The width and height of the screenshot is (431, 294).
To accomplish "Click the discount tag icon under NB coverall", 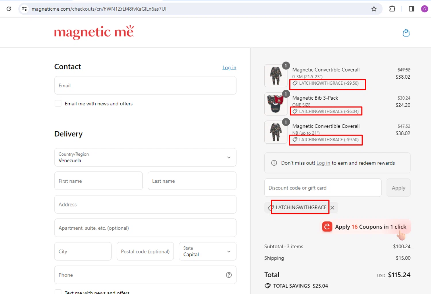I will pyautogui.click(x=295, y=140).
